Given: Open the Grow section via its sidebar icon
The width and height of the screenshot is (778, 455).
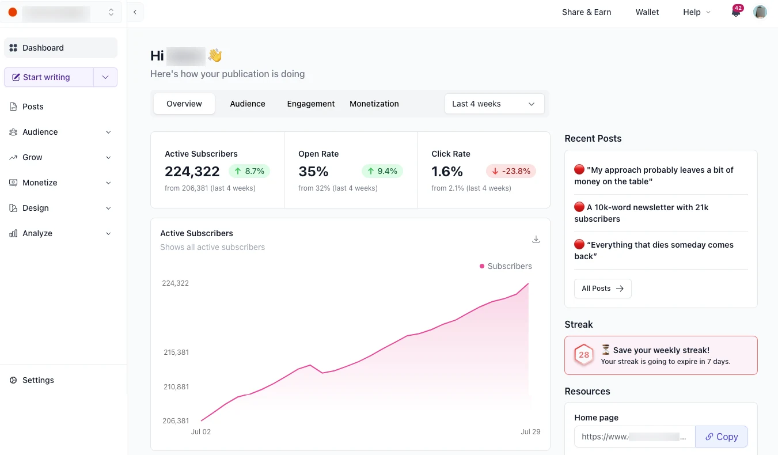Looking at the screenshot, I should [x=13, y=157].
